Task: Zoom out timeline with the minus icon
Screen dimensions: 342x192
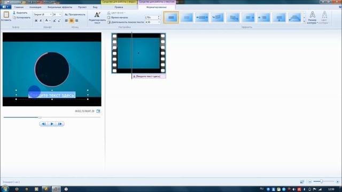Action: click(x=310, y=181)
